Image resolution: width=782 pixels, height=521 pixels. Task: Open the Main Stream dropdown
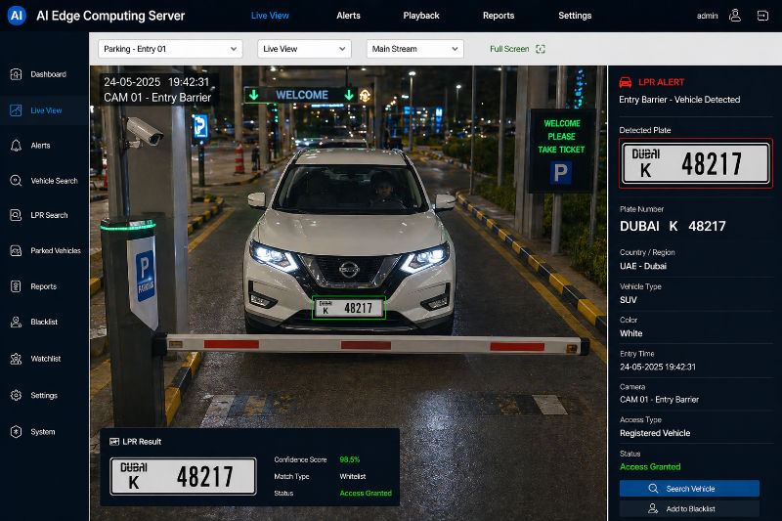click(x=414, y=49)
